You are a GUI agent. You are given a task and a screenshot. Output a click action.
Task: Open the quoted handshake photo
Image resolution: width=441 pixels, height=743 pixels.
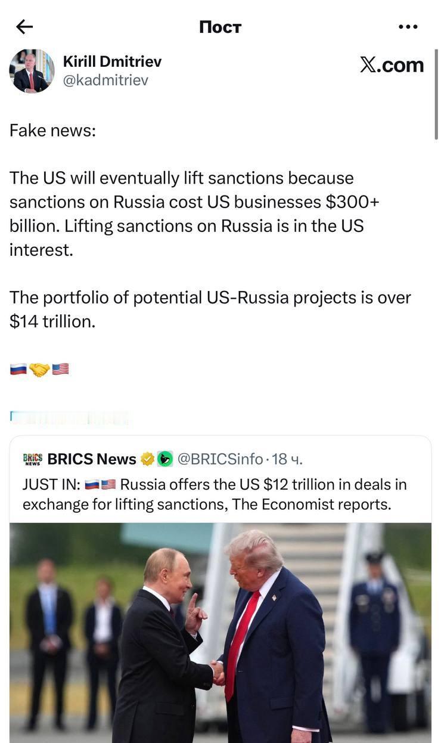pos(220,632)
